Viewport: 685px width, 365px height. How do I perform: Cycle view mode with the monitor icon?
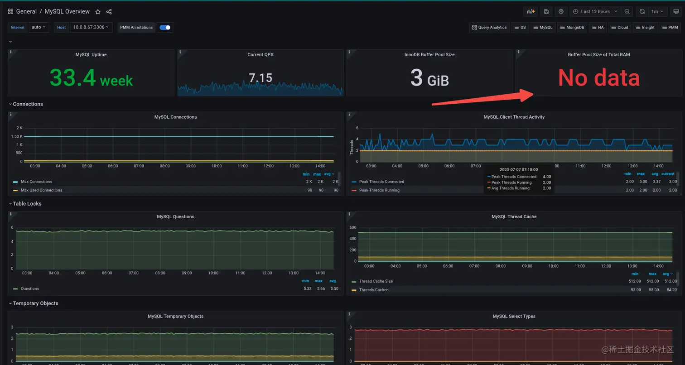coord(676,12)
